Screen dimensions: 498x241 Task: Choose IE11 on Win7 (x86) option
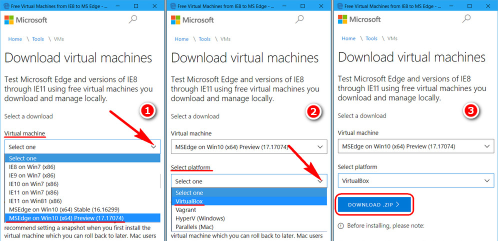pos(82,192)
